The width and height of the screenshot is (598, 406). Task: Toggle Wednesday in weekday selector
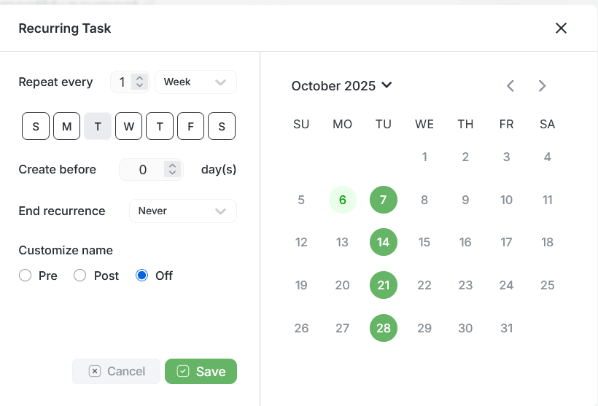click(128, 126)
